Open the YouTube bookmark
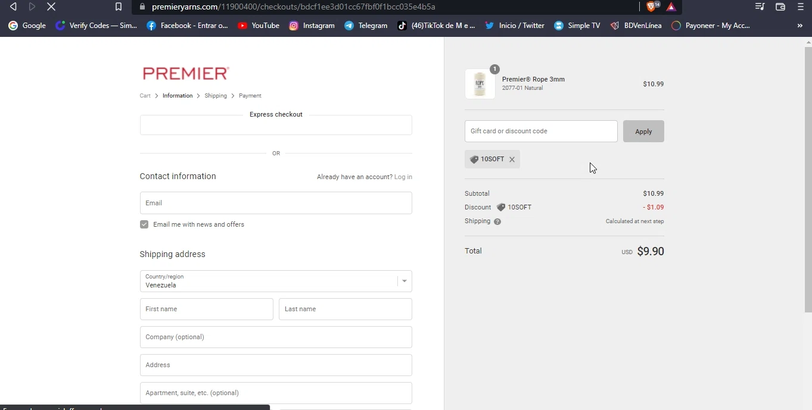 pyautogui.click(x=259, y=26)
